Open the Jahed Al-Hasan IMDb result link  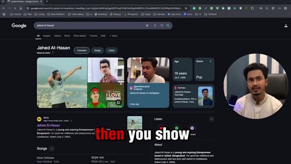point(48,125)
